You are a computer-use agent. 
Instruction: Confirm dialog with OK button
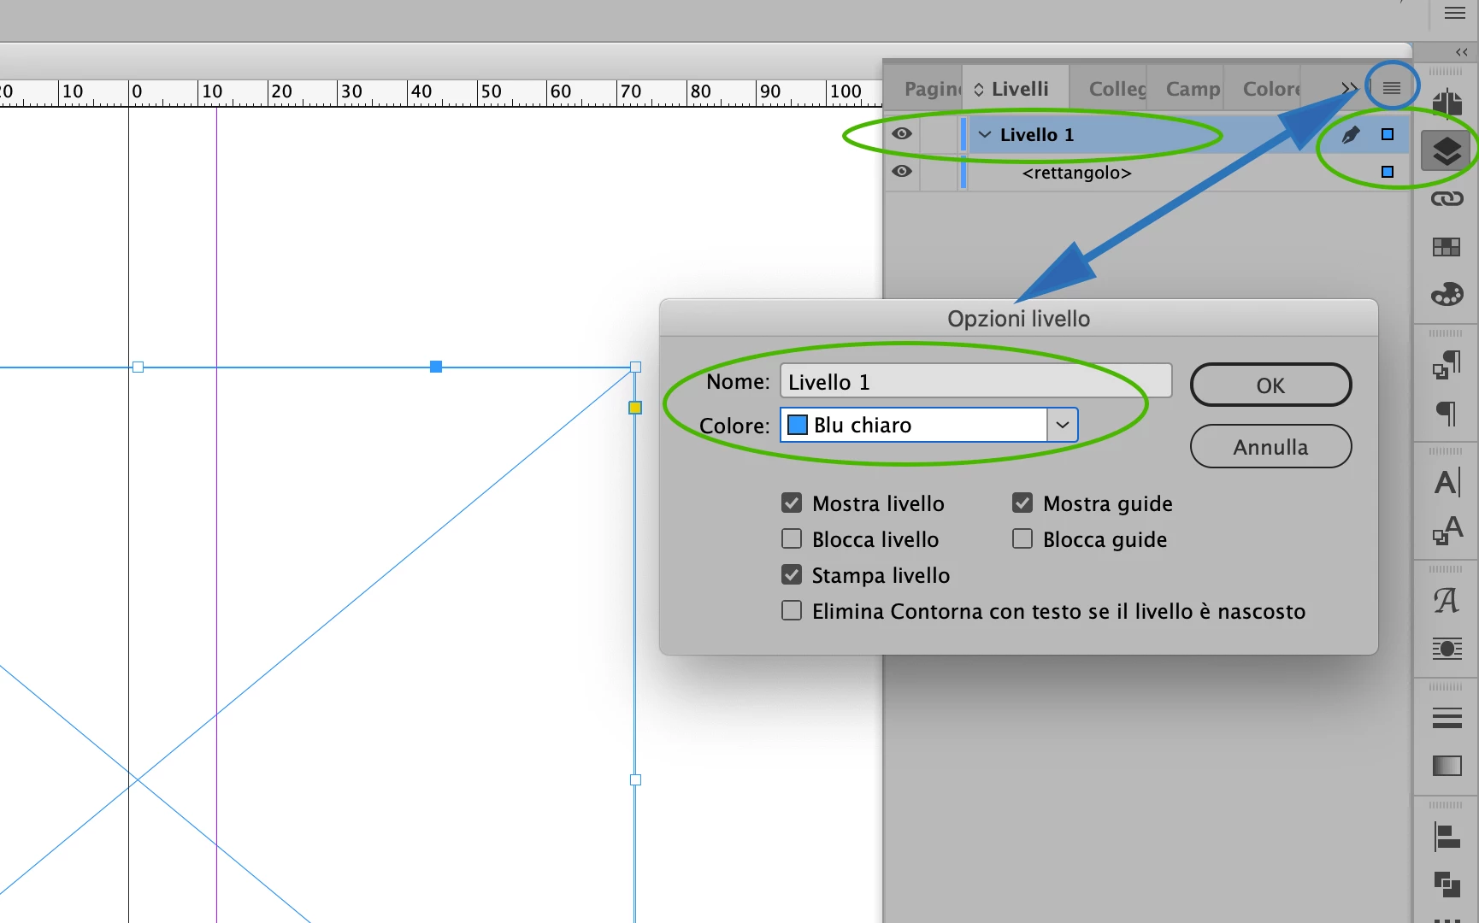click(x=1270, y=385)
